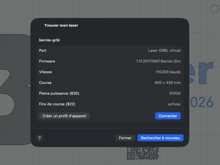Image resolution: width=220 pixels, height=165 pixels.
Task: Click the Course 400 × 430 mm value
Action: (167, 82)
